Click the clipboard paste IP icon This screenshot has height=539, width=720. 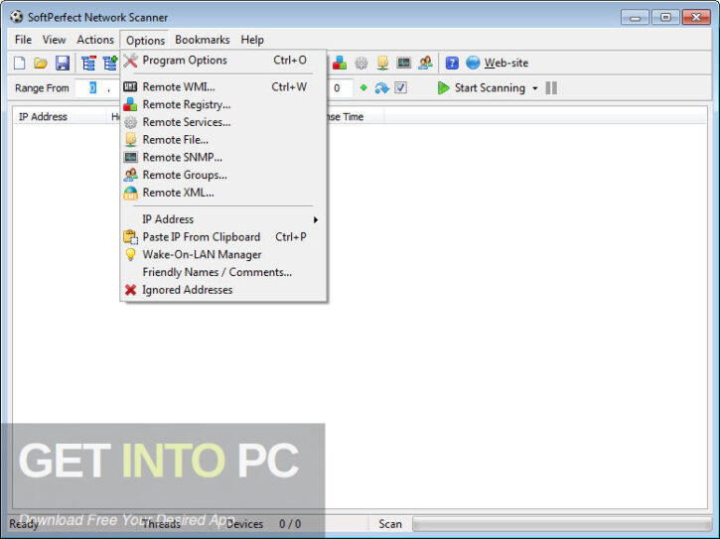click(130, 237)
